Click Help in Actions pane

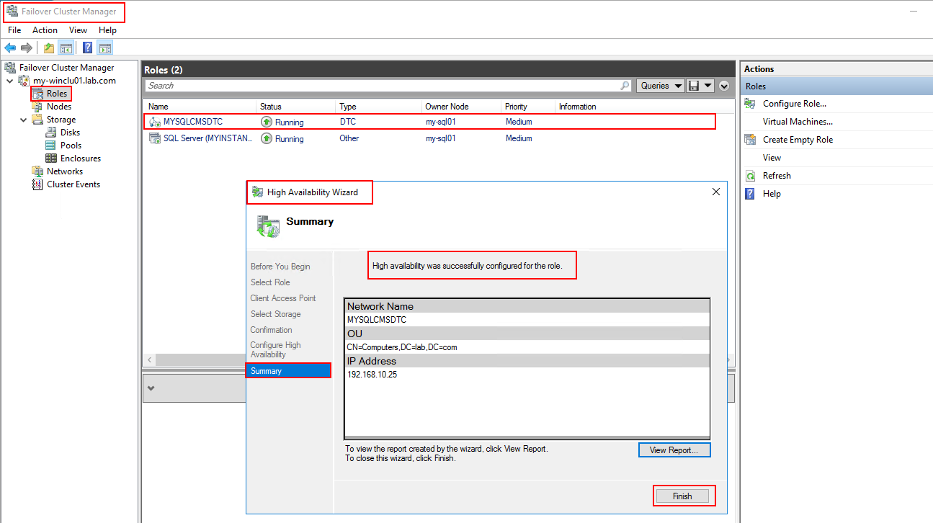[772, 194]
